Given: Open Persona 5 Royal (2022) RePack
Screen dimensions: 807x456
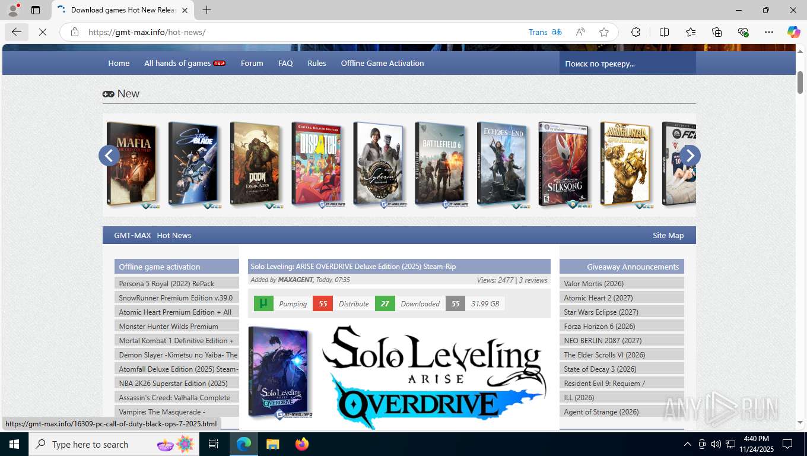Looking at the screenshot, I should 177,283.
